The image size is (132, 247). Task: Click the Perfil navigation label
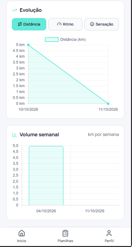click(109, 241)
